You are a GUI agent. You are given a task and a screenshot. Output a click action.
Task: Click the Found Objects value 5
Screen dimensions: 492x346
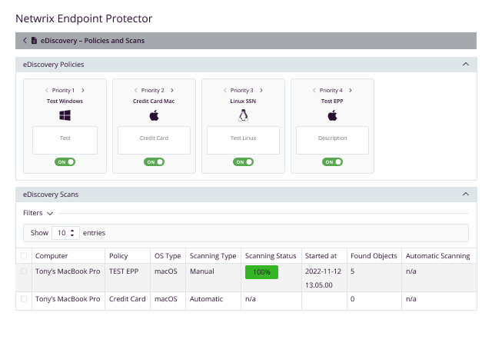click(x=352, y=271)
